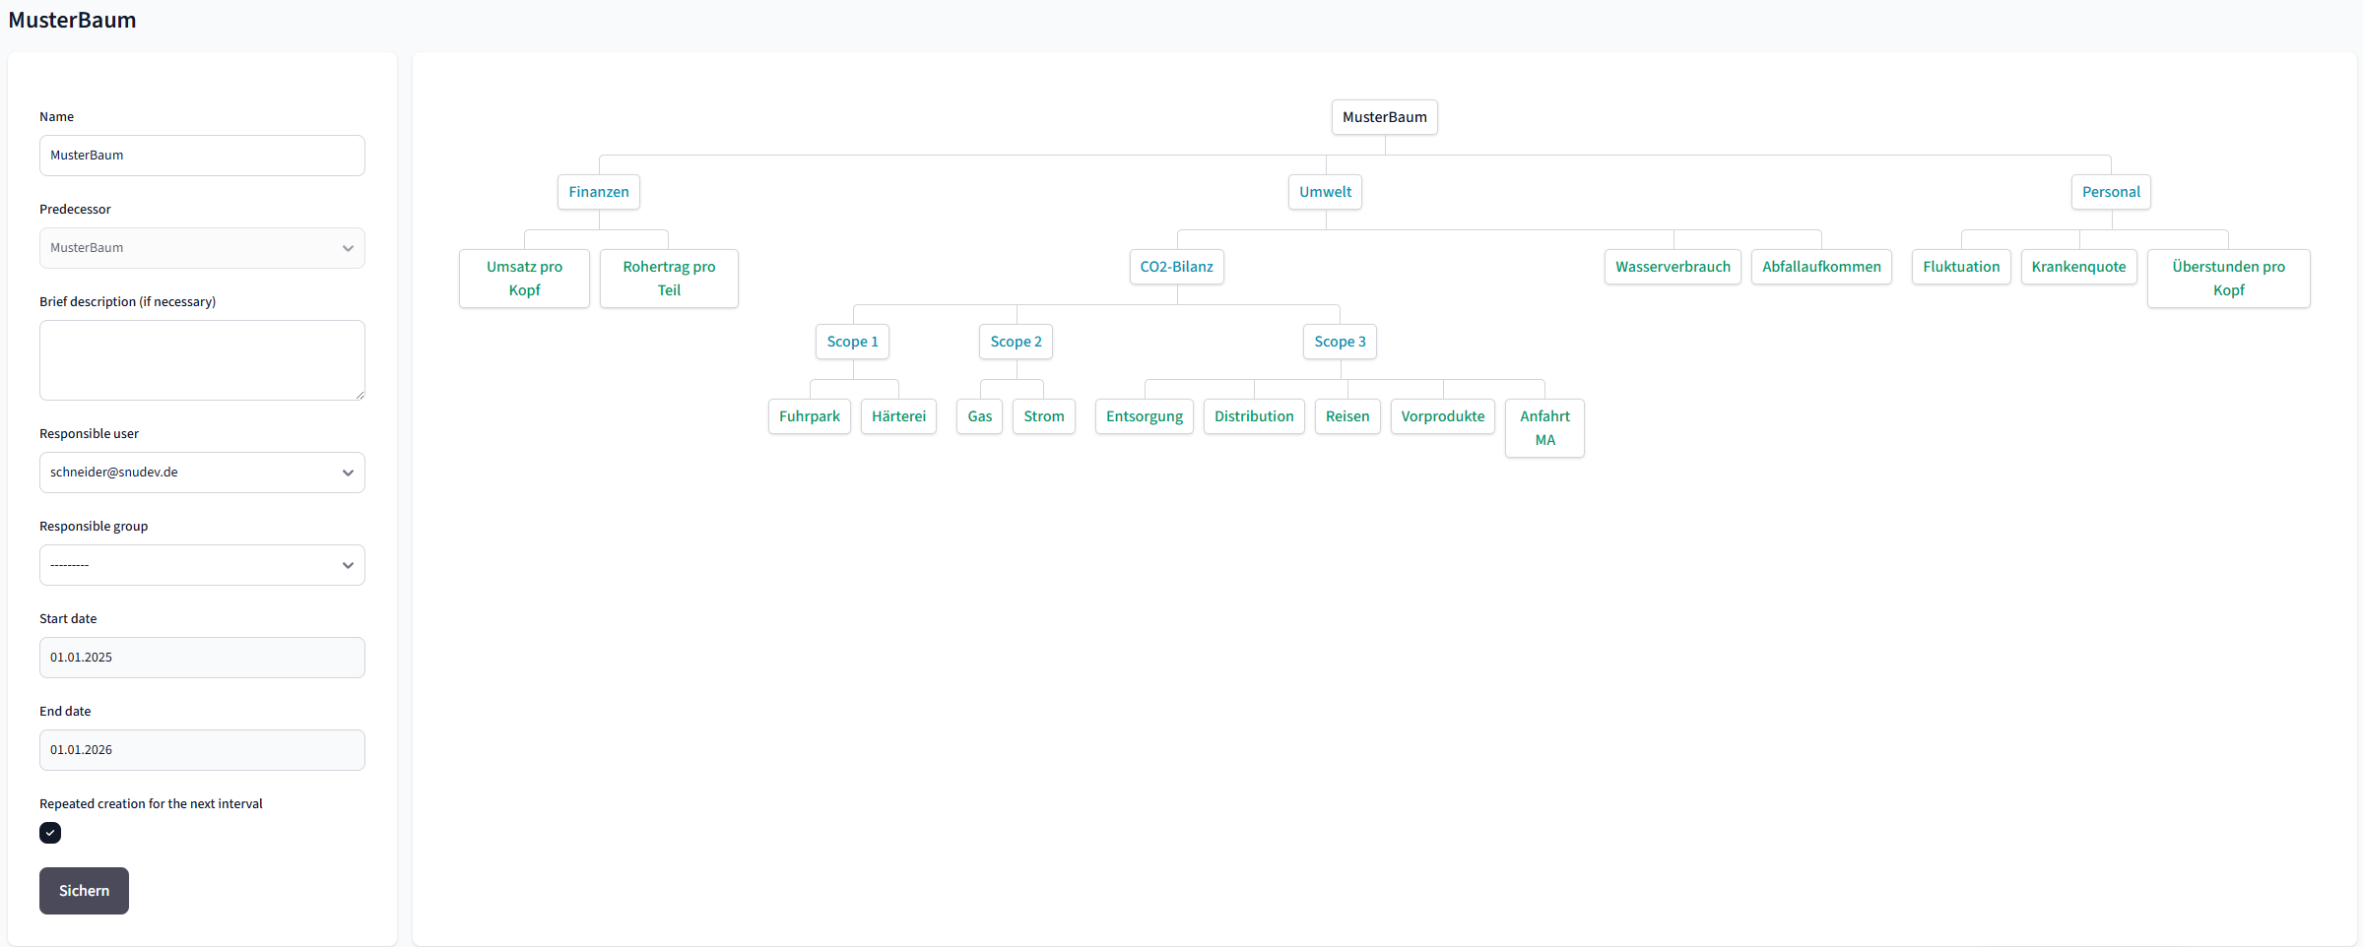Select the Fuhrpark node
2363x947 pixels.
pos(810,416)
